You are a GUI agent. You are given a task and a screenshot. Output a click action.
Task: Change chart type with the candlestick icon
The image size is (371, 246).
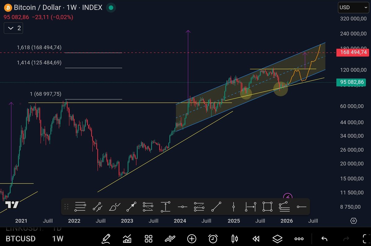[234, 239]
